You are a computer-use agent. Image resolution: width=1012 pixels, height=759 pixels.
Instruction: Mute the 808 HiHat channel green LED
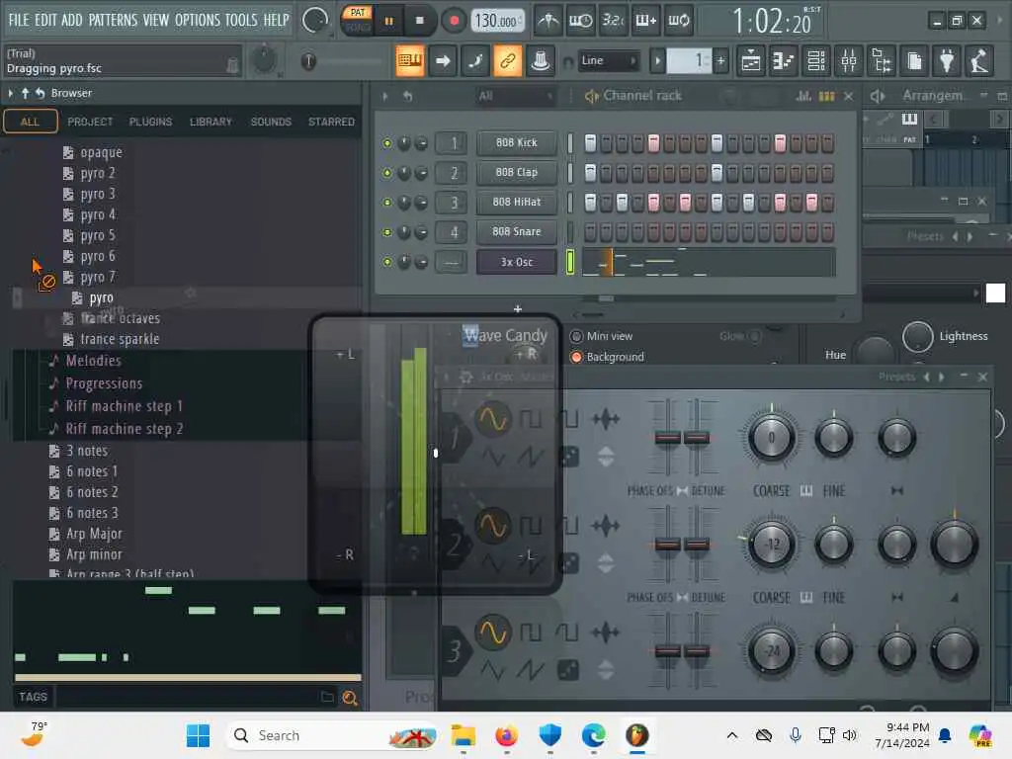point(387,203)
